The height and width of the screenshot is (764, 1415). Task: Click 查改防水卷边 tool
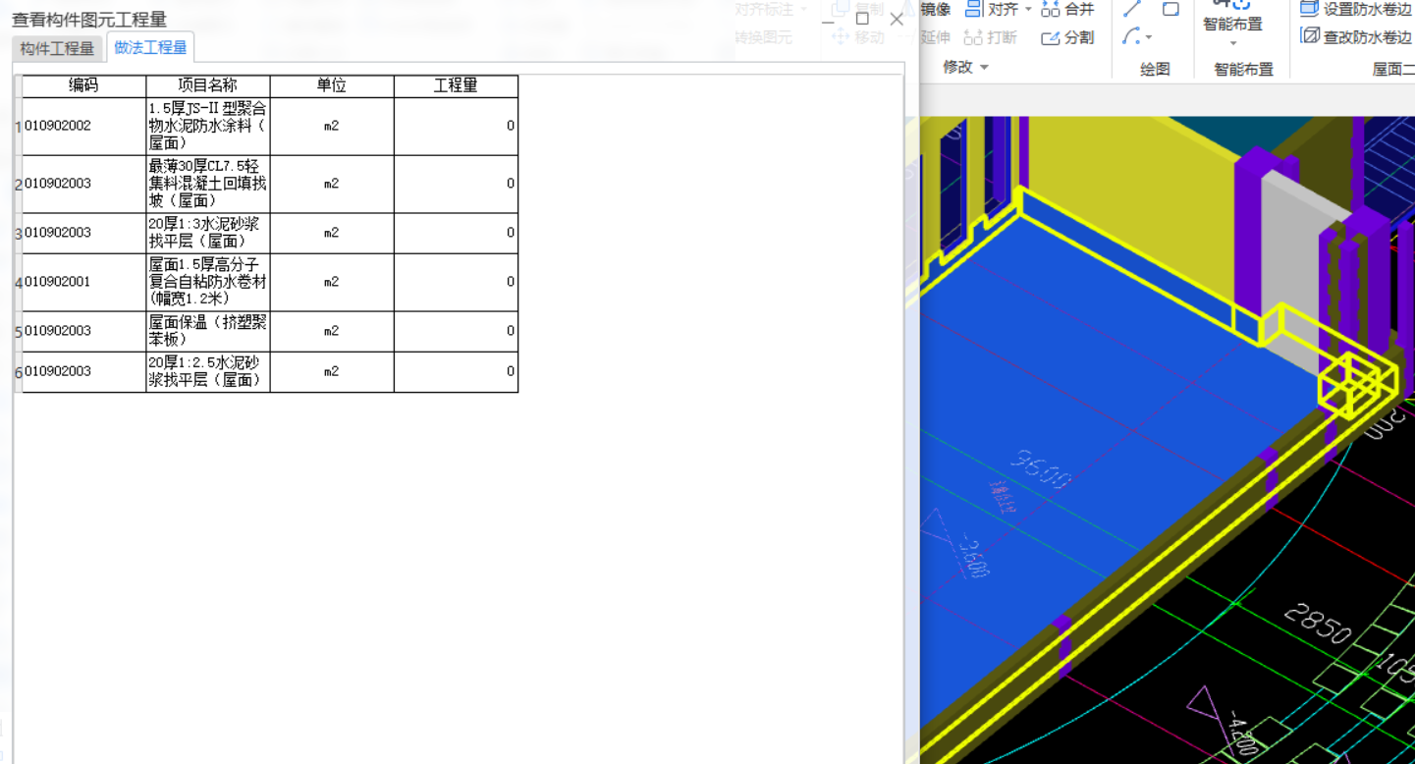pos(1356,37)
